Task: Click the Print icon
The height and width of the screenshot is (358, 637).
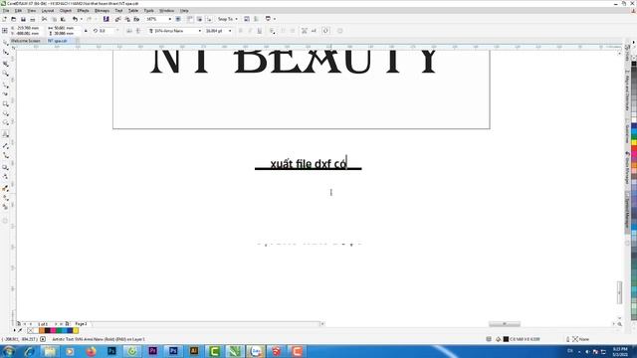Action: pos(33,19)
